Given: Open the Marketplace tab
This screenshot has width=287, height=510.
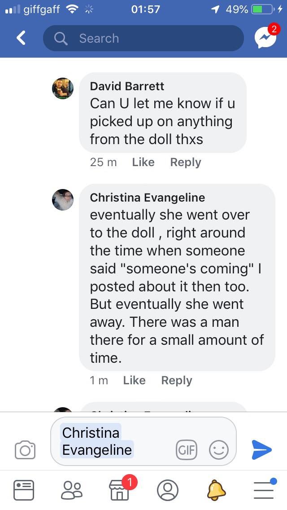Looking at the screenshot, I should 119,490.
